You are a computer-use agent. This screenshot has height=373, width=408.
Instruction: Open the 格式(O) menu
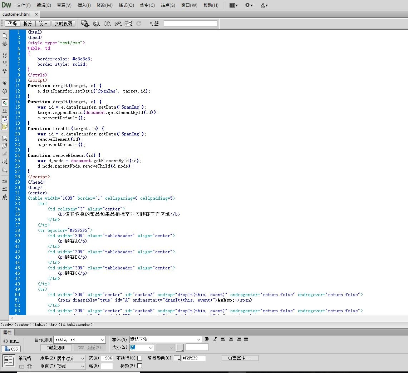point(126,5)
